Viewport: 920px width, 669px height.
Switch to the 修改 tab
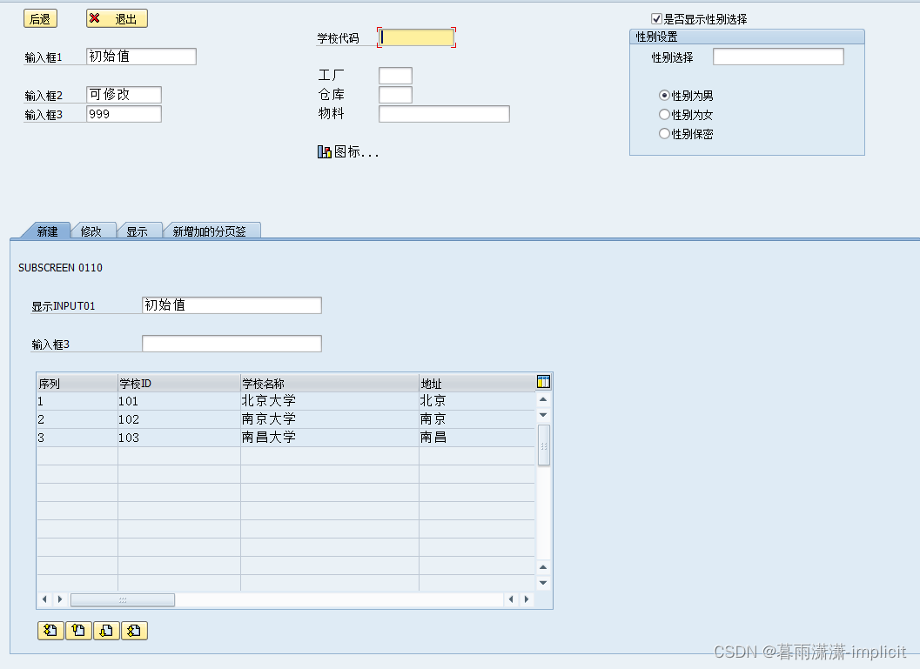tap(92, 231)
